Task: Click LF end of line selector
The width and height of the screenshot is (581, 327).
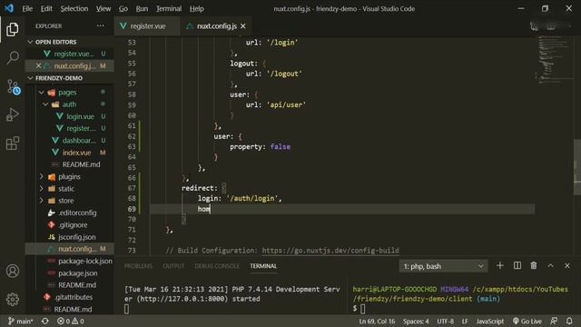Action: (465, 321)
